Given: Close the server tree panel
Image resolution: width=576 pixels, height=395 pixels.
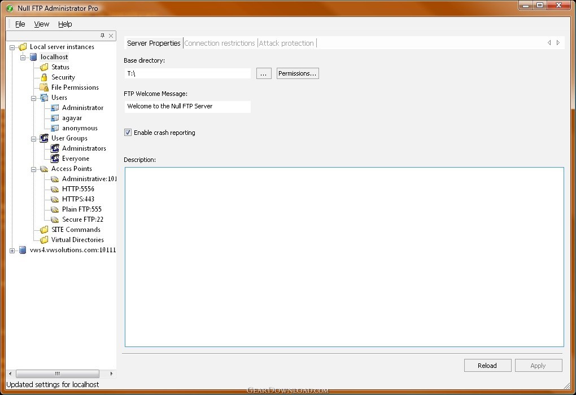Looking at the screenshot, I should click(111, 36).
